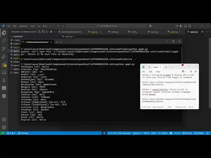The image size is (211, 158).
Task: Open Terminal item in status bar
Action: click(x=23, y=133)
